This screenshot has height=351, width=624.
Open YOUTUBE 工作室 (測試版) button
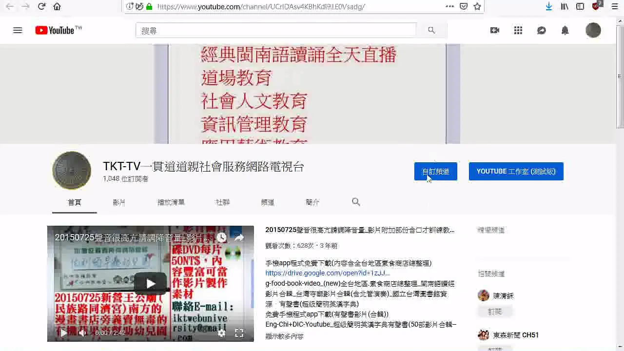[516, 172]
